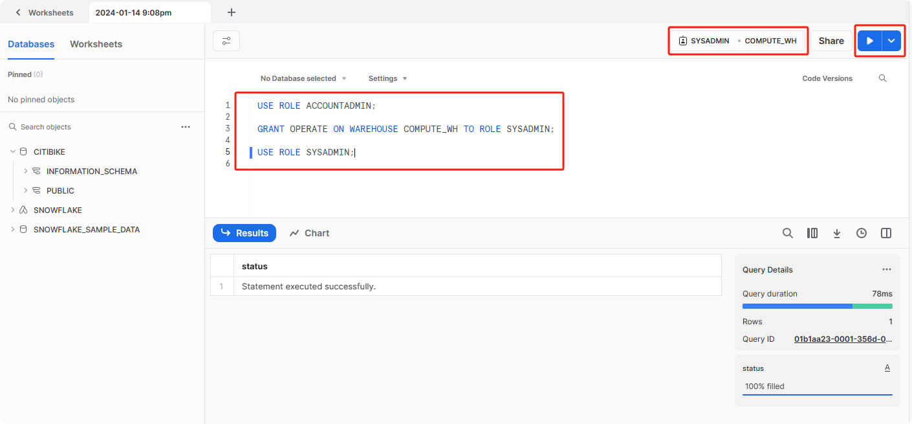
Task: Click the search icon in results toolbar
Action: pyautogui.click(x=787, y=233)
